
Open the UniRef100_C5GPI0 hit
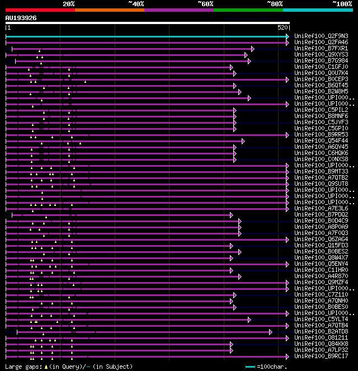(321, 128)
